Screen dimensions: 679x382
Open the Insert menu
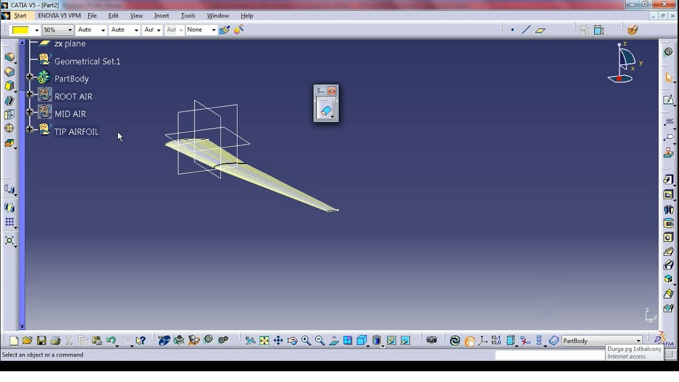pyautogui.click(x=161, y=16)
